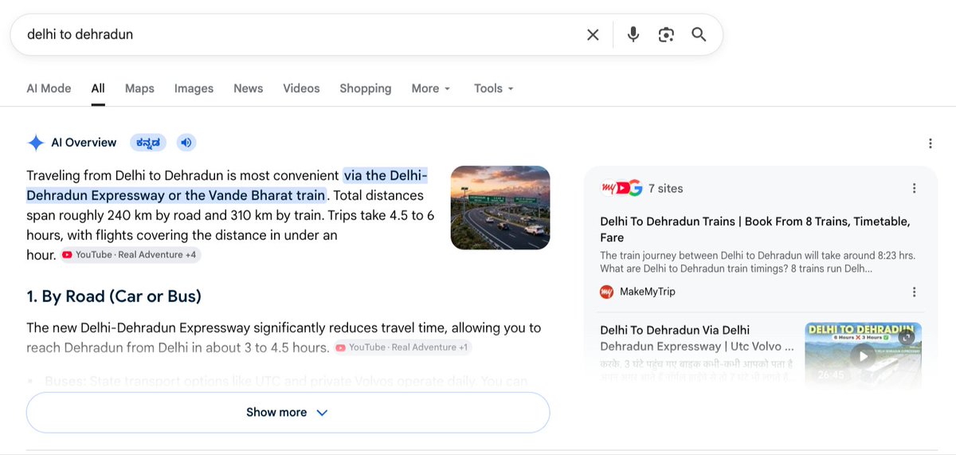Click the AI Overview label text
This screenshot has height=455, width=956.
click(x=84, y=143)
